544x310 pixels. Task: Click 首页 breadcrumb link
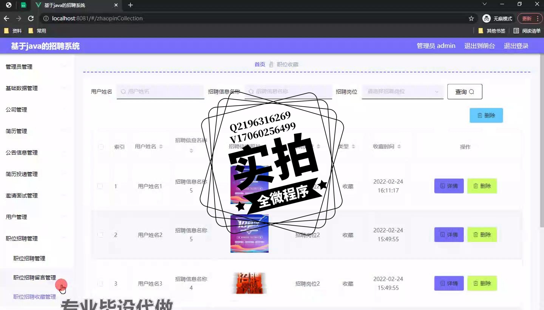point(260,64)
